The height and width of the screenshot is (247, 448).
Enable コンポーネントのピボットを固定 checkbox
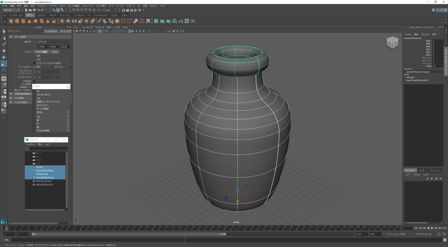point(34,63)
